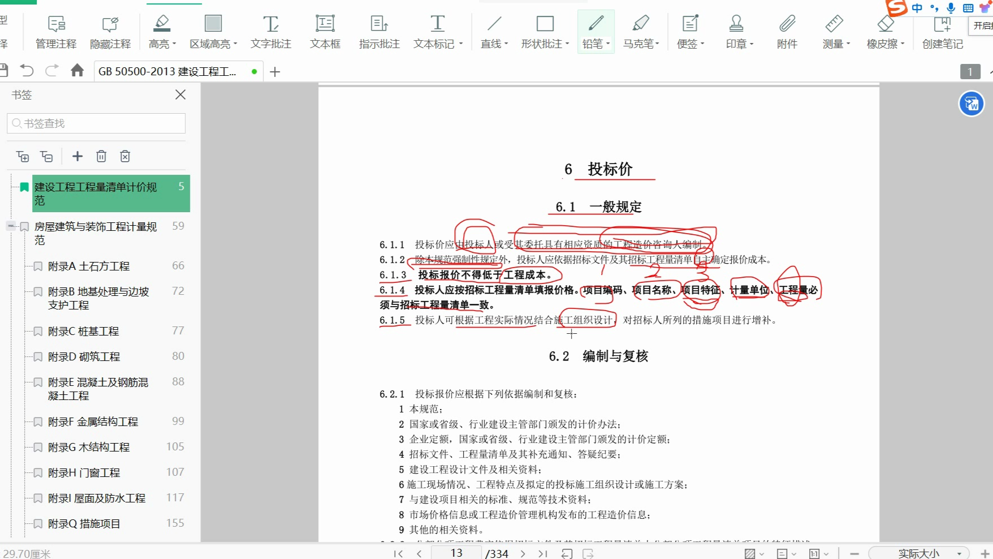This screenshot has width=993, height=559.
Task: Go to the previous page arrow
Action: click(419, 553)
